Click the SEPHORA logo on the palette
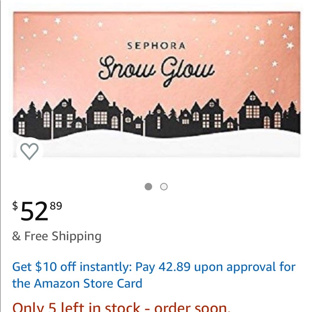 [x=156, y=46]
